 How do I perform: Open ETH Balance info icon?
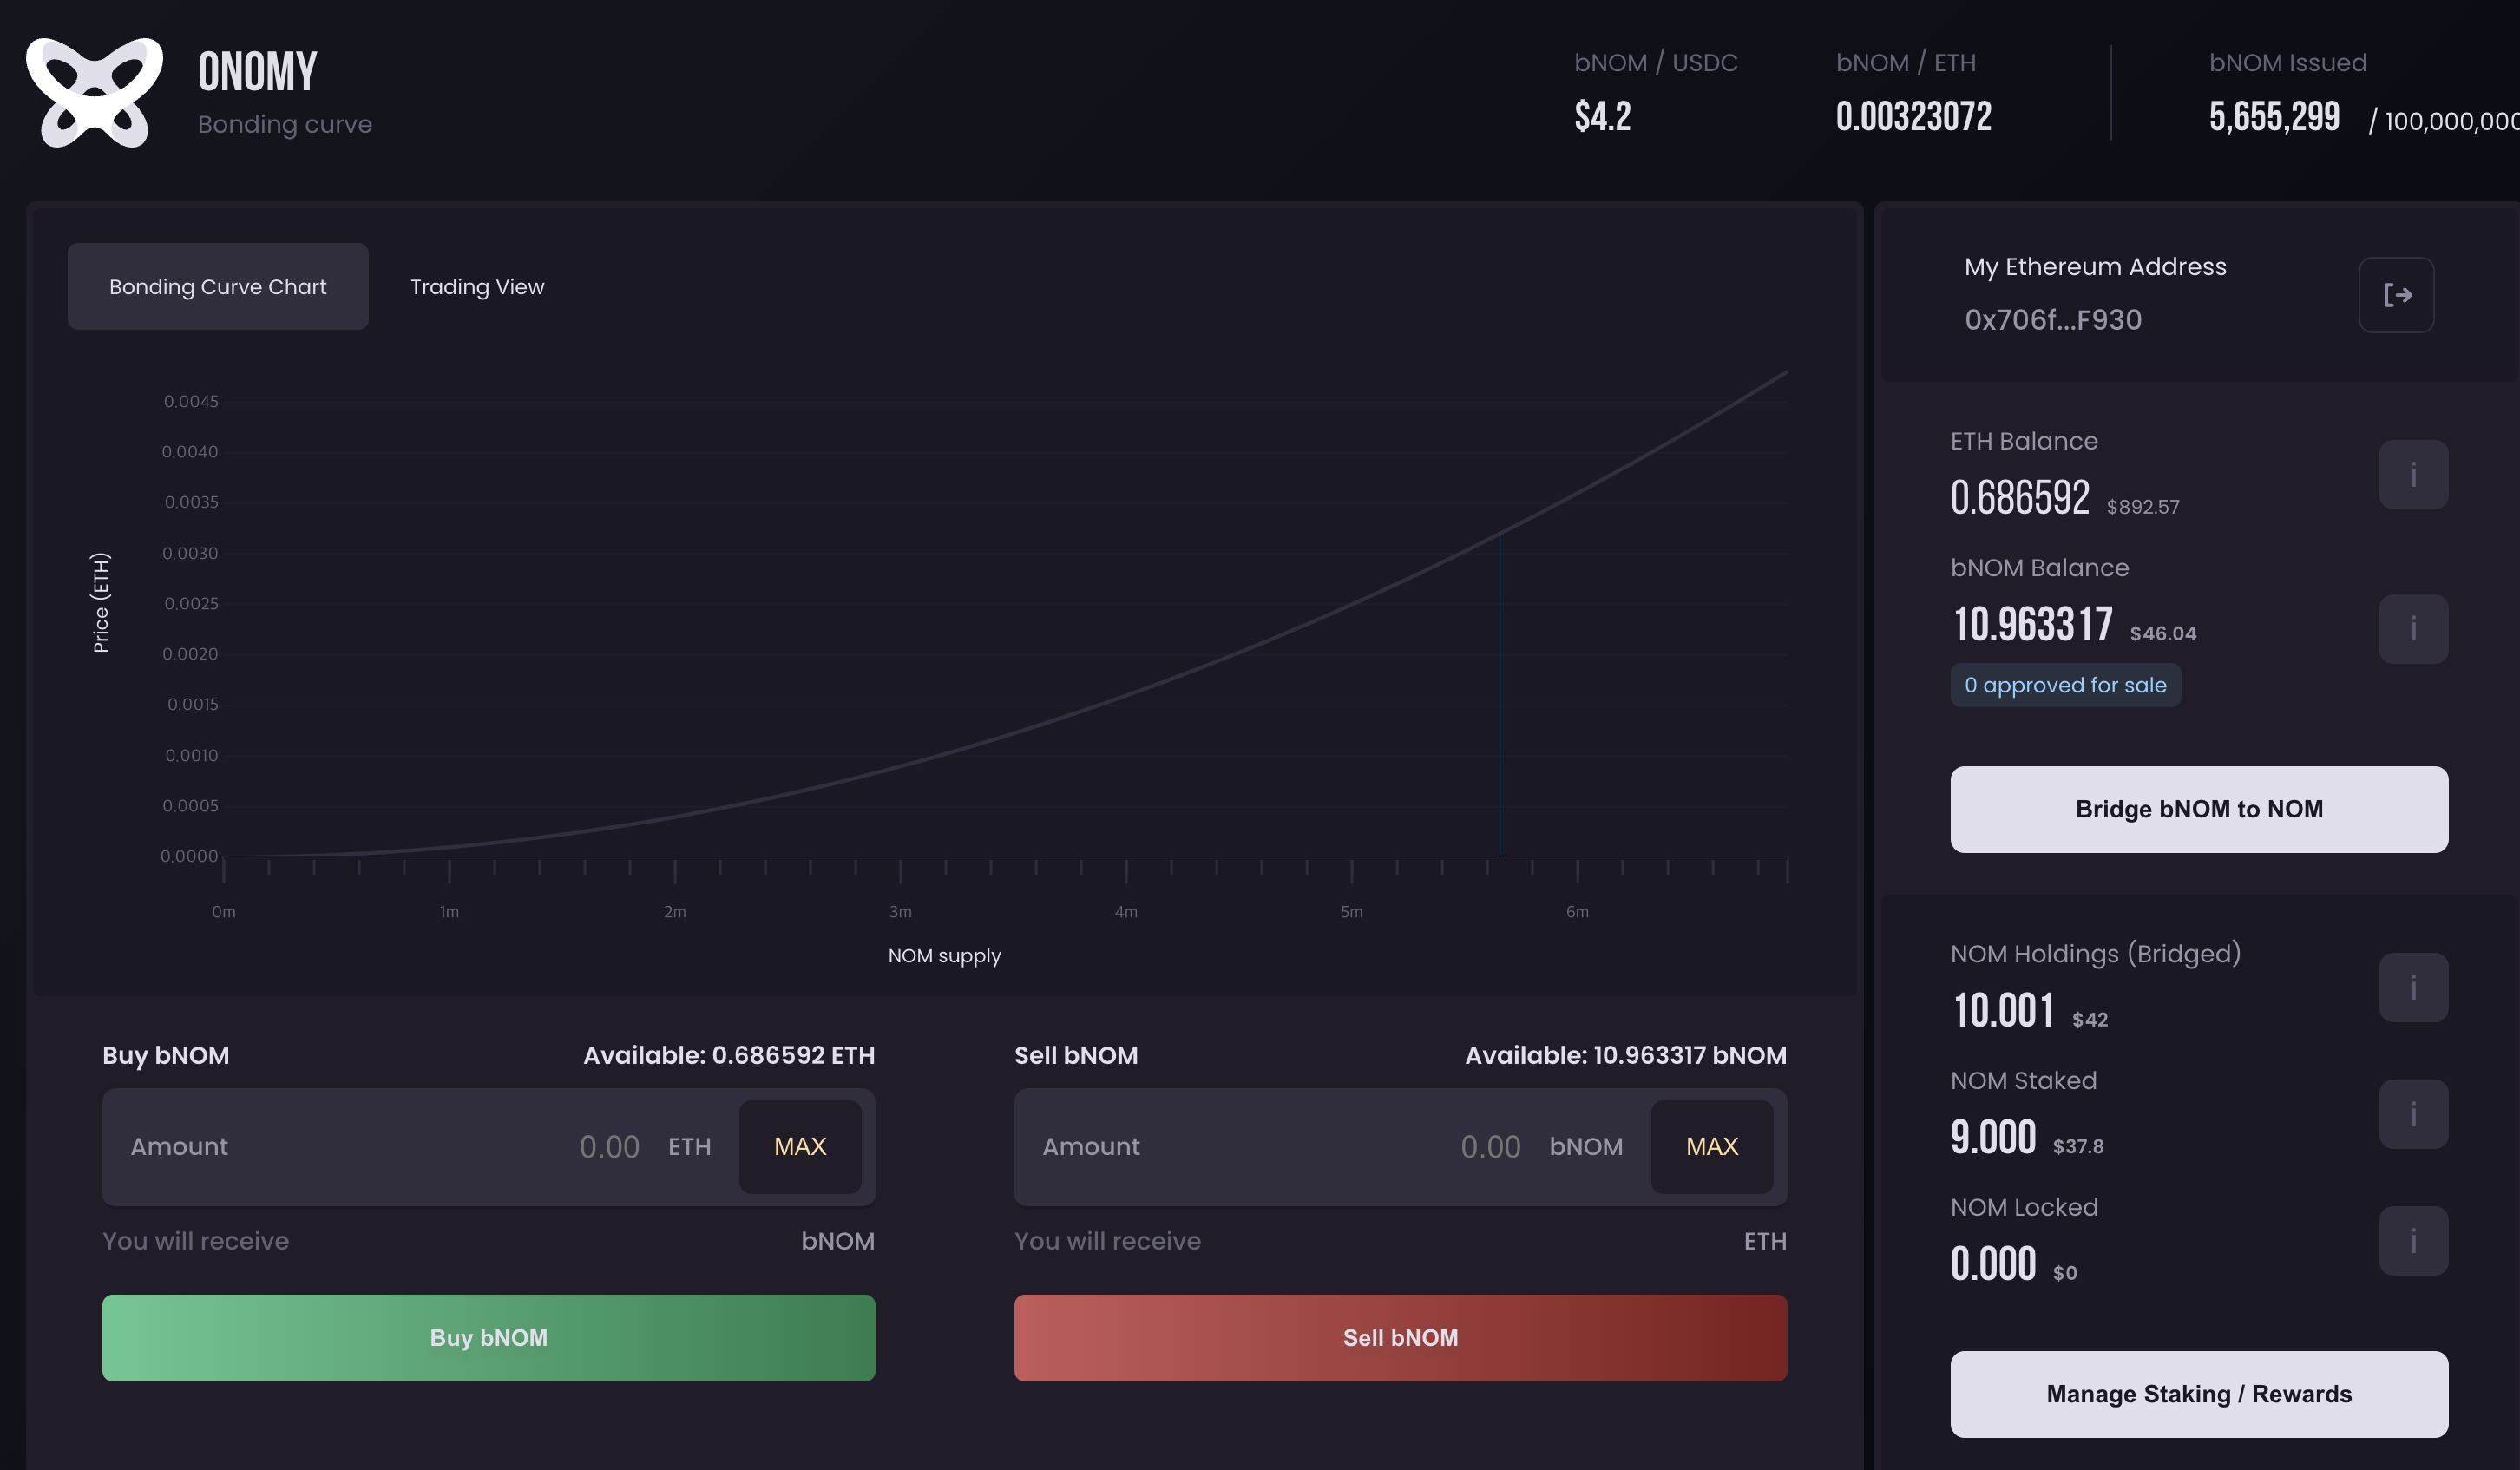click(2413, 475)
